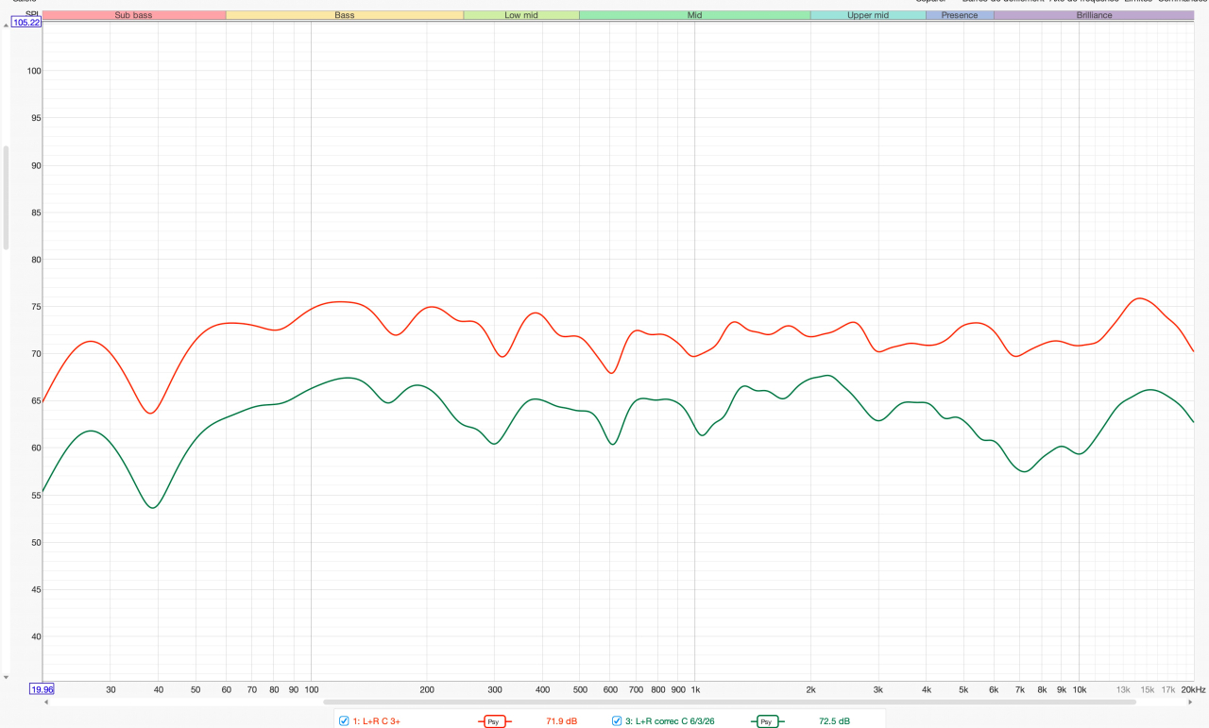Select the green Mid band label

pos(694,15)
